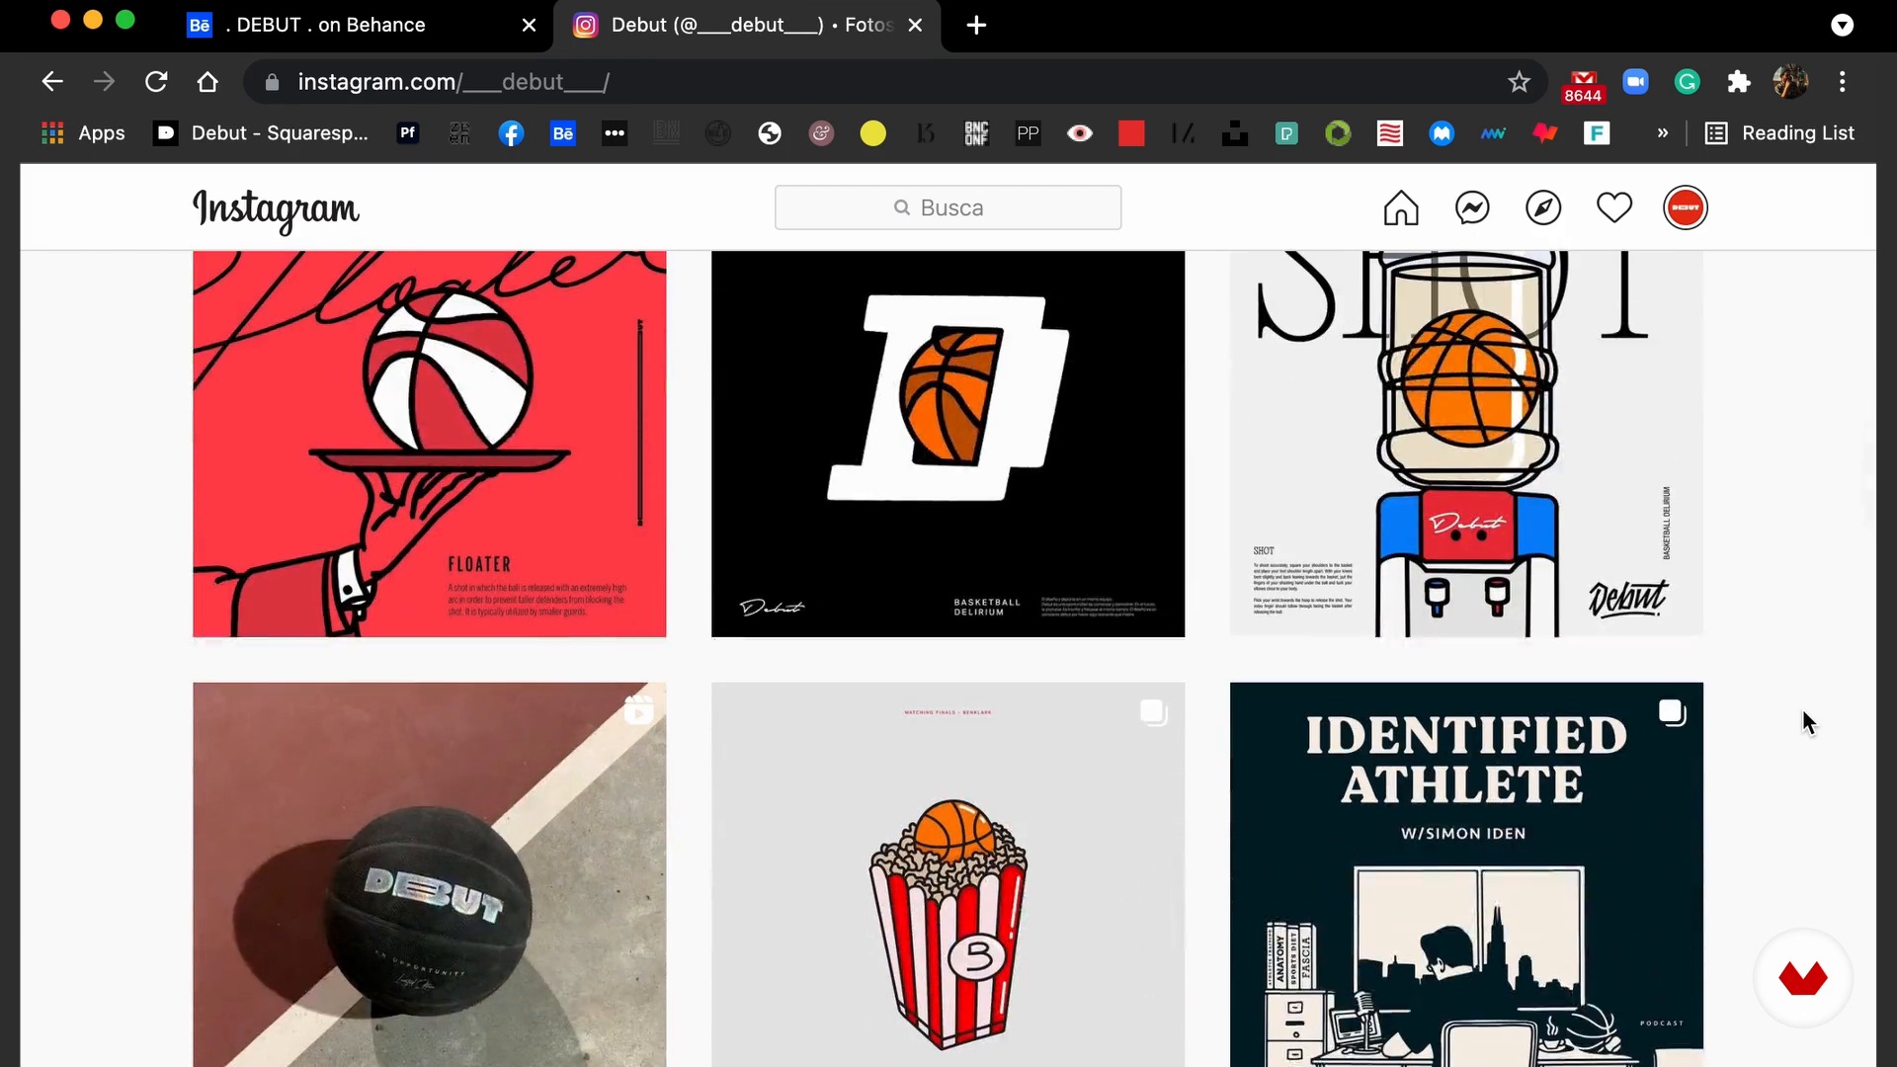
Task: Open the Behance bookmark in bookmarks bar
Action: [563, 133]
